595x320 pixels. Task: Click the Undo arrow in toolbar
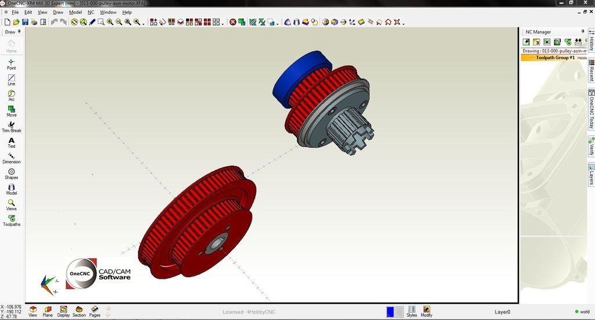coord(54,22)
